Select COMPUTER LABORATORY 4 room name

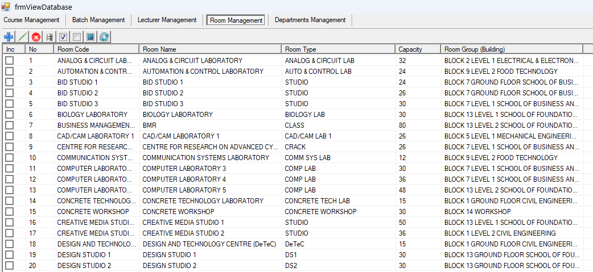184,179
